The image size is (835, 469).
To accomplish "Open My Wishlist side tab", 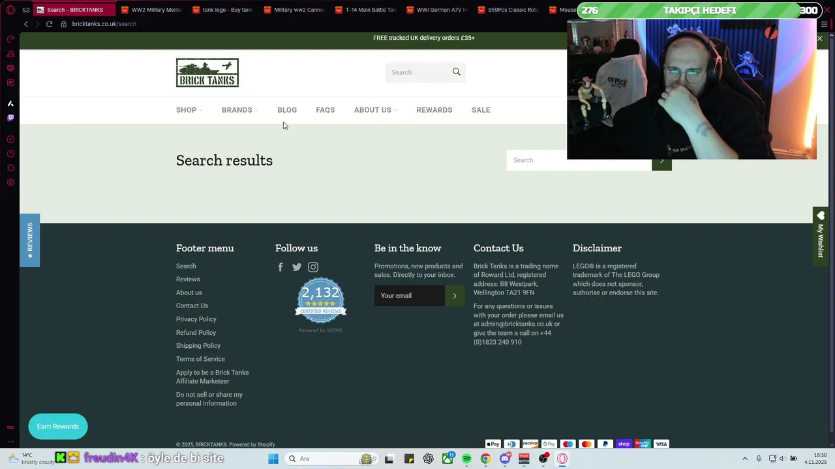I will pyautogui.click(x=821, y=236).
